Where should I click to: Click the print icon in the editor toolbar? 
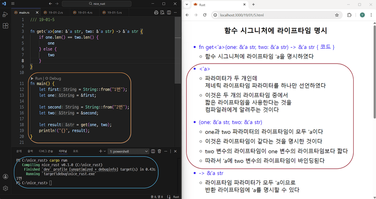[x=156, y=13]
